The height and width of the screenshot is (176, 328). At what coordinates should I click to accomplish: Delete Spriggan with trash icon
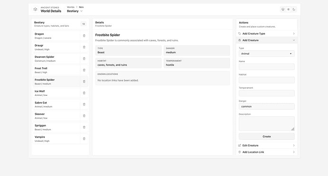tap(84, 127)
